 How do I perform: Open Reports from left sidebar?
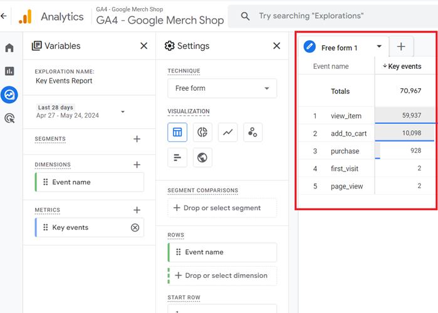tap(9, 71)
